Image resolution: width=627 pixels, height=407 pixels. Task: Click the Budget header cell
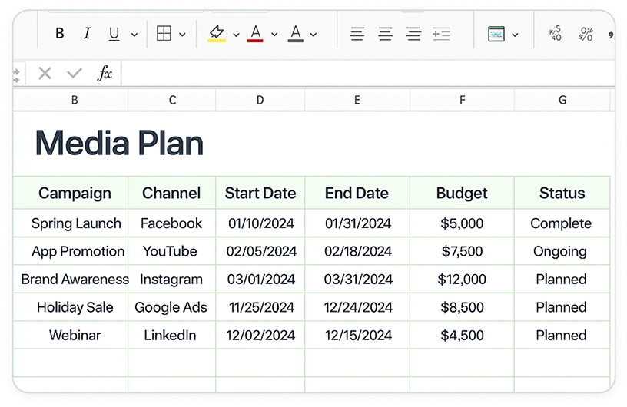coord(462,194)
